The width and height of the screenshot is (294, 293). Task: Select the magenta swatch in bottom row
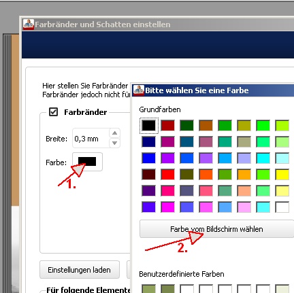pos(168,207)
